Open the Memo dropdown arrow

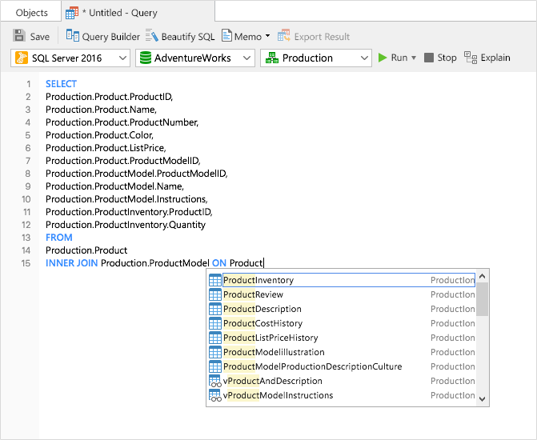[x=268, y=36]
